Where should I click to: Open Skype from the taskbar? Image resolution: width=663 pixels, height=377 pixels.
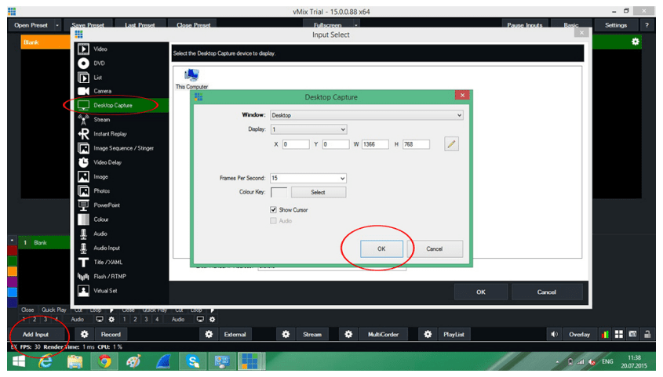pyautogui.click(x=193, y=361)
